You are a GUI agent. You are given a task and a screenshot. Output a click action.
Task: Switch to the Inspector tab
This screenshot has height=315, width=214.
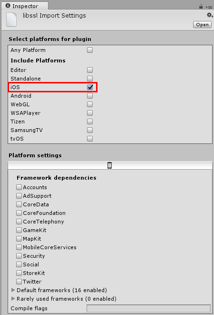coord(25,6)
